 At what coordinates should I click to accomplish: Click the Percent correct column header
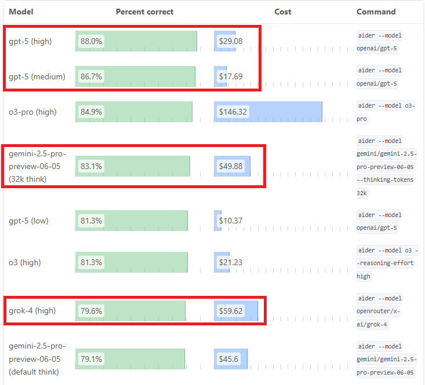[144, 12]
